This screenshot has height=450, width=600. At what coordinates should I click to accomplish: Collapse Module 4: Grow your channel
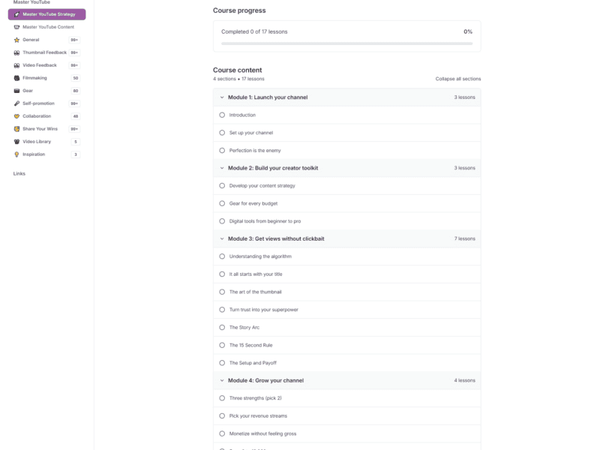click(x=221, y=380)
